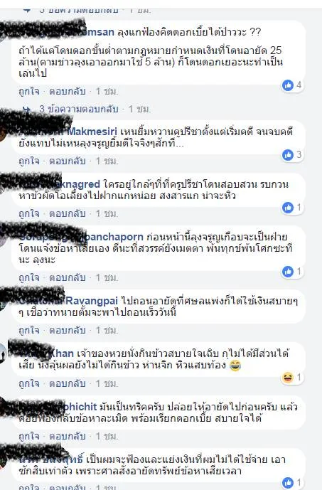Click the like reaction icon showing 4

(288, 85)
